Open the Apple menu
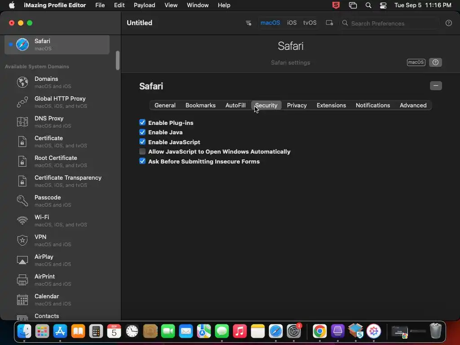460x345 pixels. [x=12, y=5]
